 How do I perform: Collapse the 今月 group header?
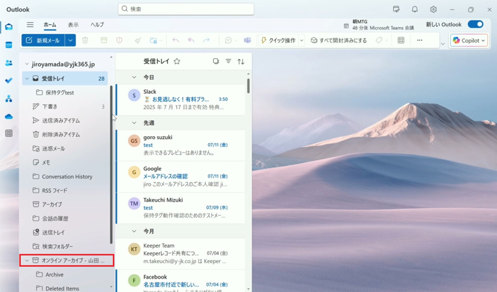[134, 231]
